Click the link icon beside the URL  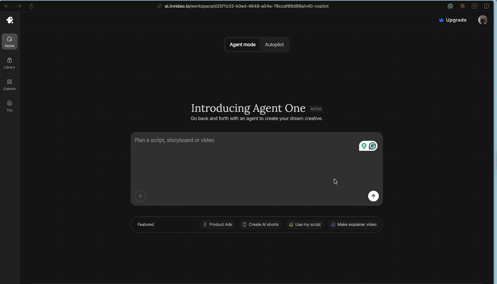tap(159, 6)
